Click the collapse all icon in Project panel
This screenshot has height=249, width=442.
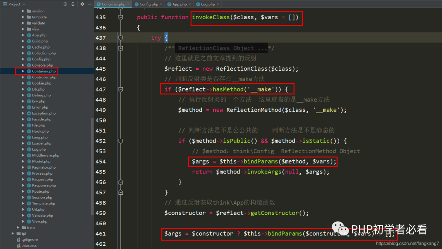(x=73, y=4)
